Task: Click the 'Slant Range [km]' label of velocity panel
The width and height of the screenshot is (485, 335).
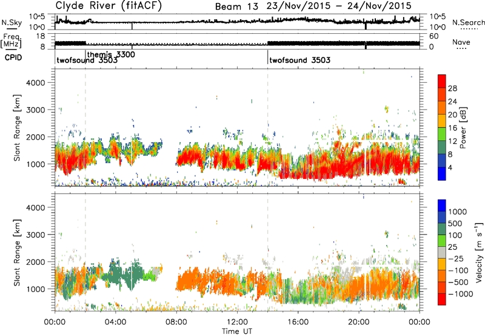Action: coord(17,252)
